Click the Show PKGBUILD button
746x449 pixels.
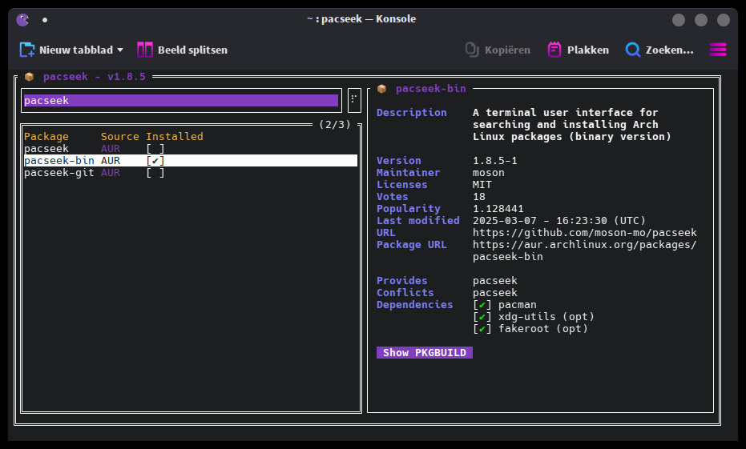tap(425, 352)
